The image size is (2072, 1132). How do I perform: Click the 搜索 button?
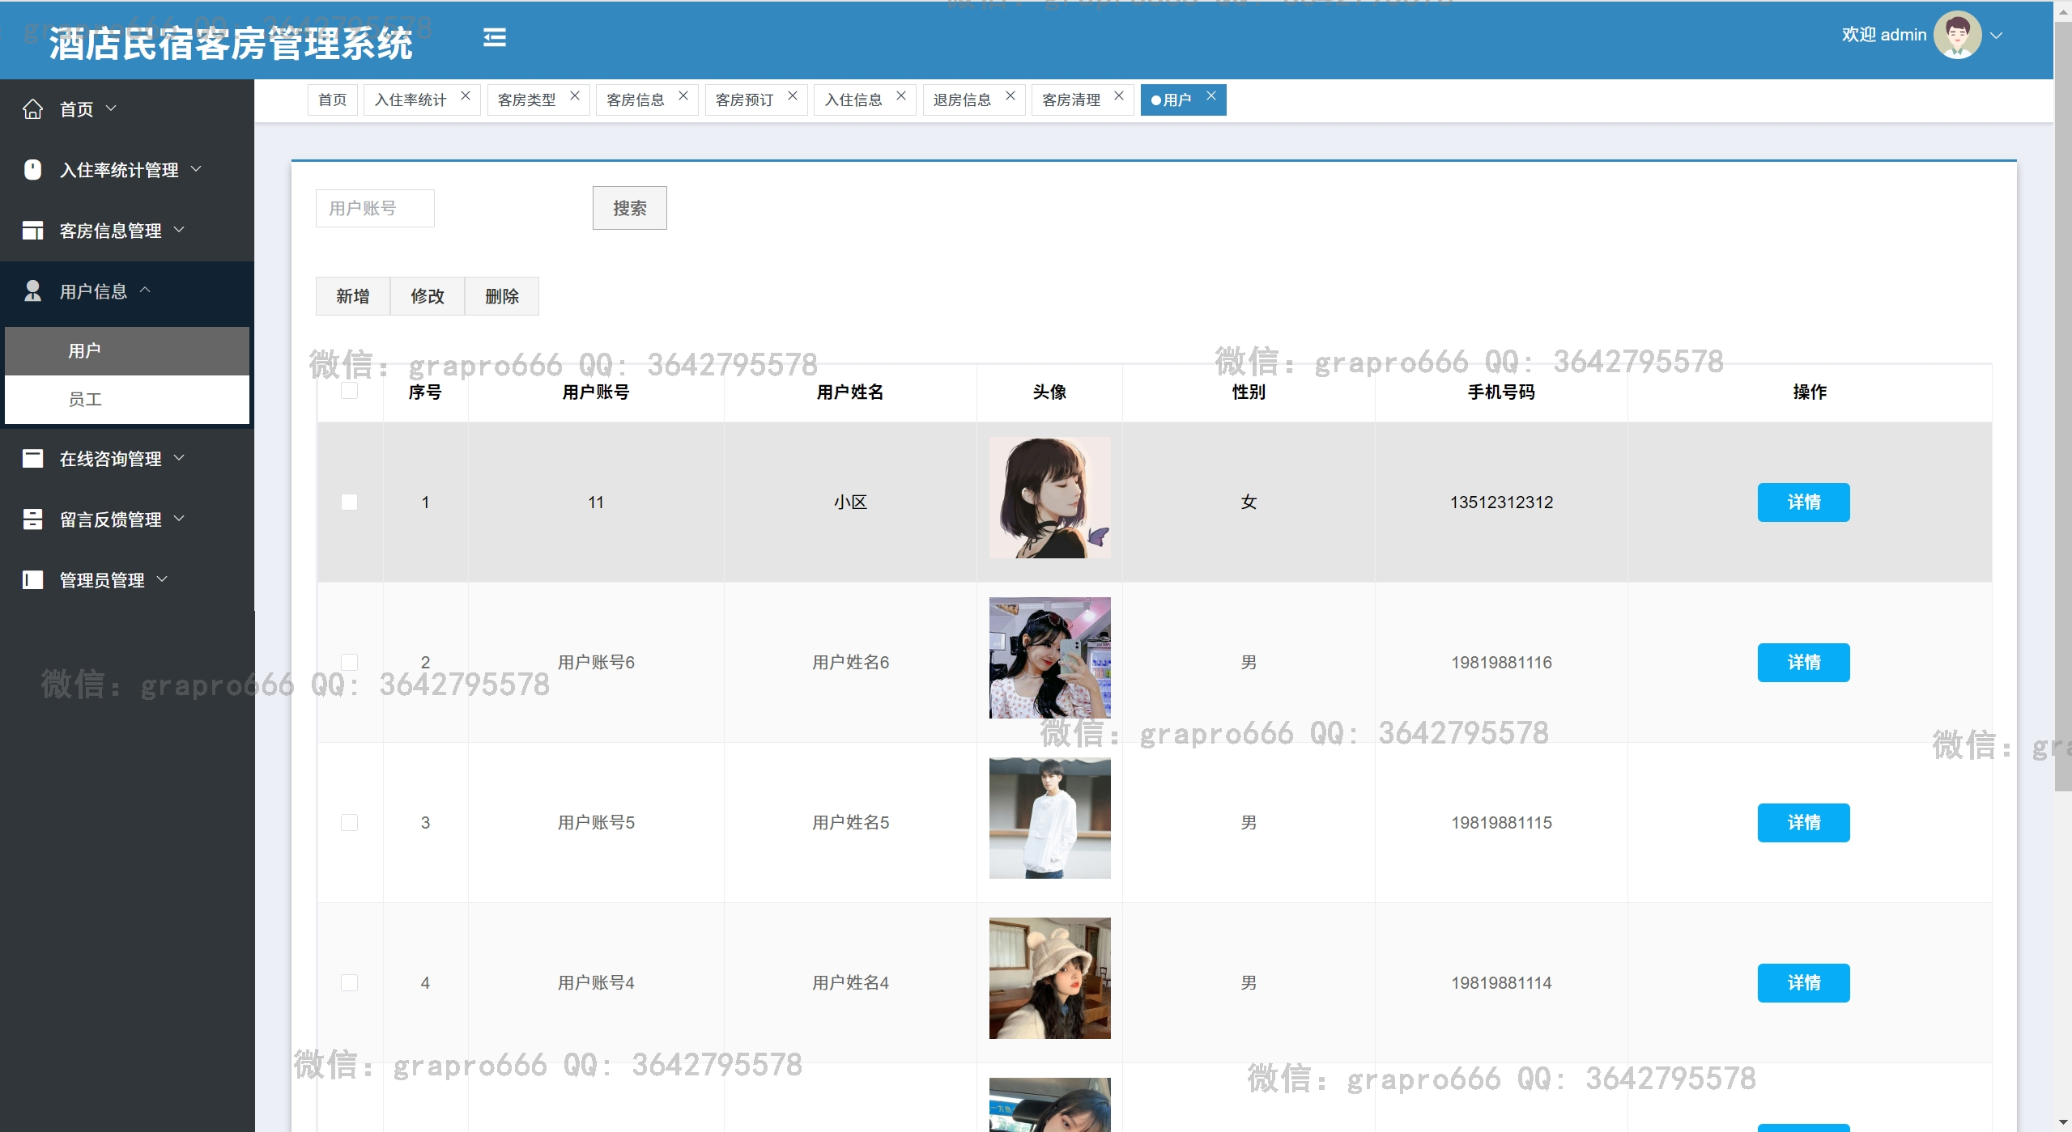[x=629, y=209]
